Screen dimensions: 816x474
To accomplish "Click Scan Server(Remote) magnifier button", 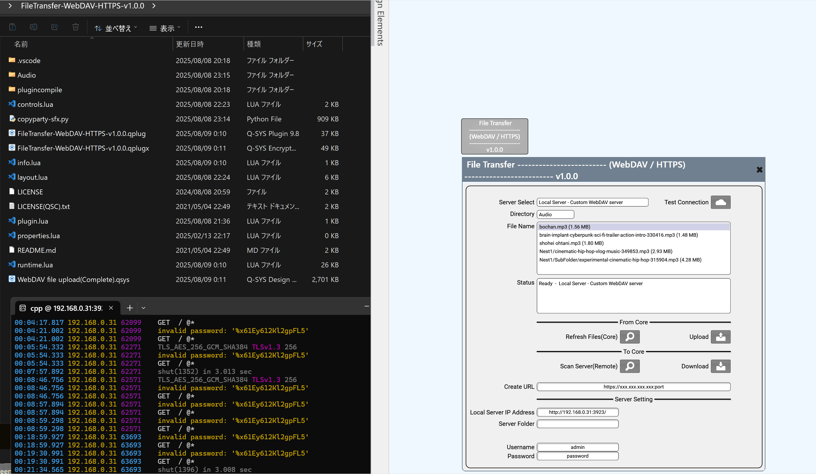I will 630,366.
